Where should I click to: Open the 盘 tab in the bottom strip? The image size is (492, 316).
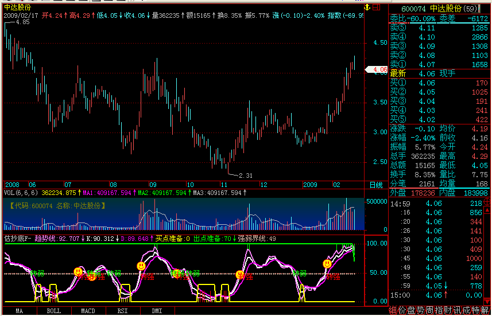point(411,310)
